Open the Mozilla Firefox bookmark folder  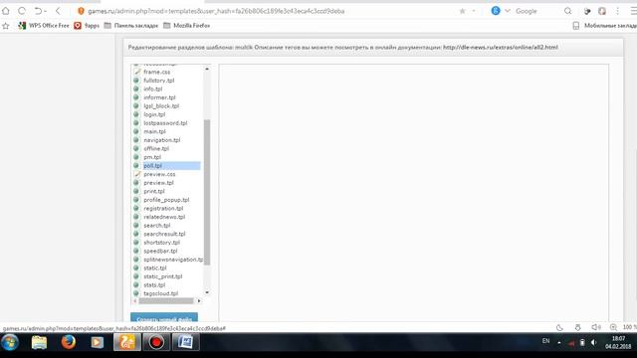[x=187, y=26]
